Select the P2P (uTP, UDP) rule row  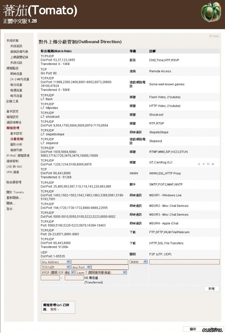[x=130, y=254]
